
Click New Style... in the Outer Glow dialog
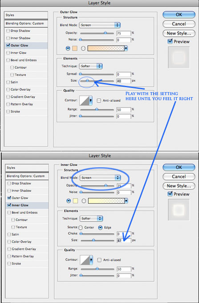[x=179, y=33]
